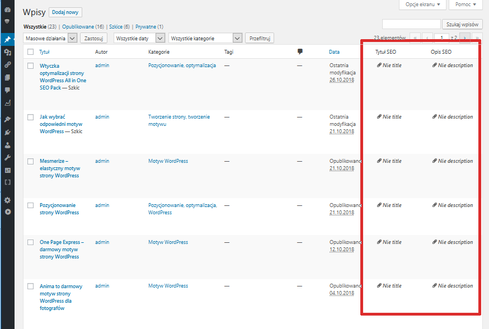489x329 pixels.
Task: Open the Wszystkie daty date filter dropdown
Action: [x=139, y=38]
